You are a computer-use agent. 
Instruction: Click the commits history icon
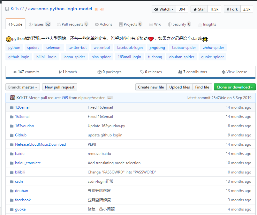(15, 72)
